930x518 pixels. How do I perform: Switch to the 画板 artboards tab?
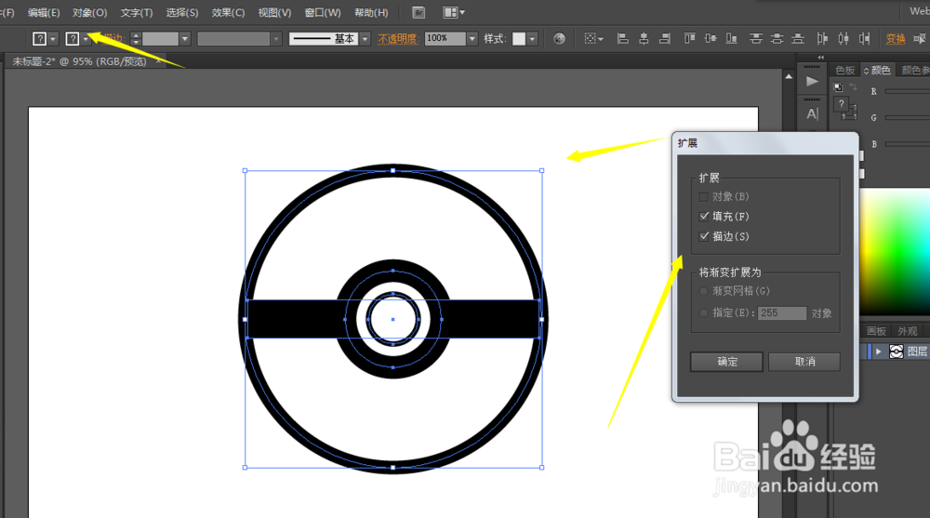click(876, 331)
